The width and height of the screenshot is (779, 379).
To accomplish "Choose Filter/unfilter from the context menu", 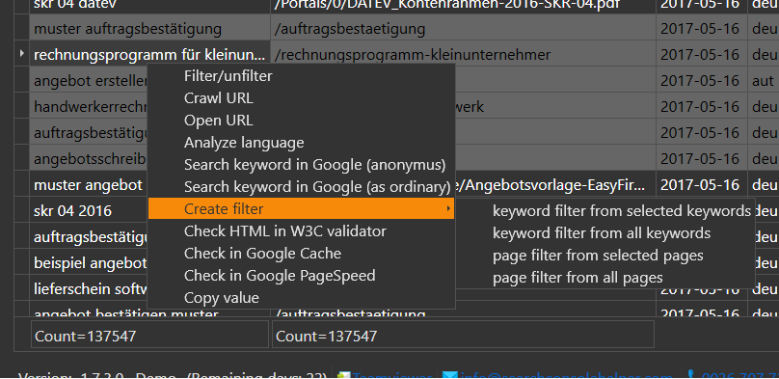I will tap(301, 76).
